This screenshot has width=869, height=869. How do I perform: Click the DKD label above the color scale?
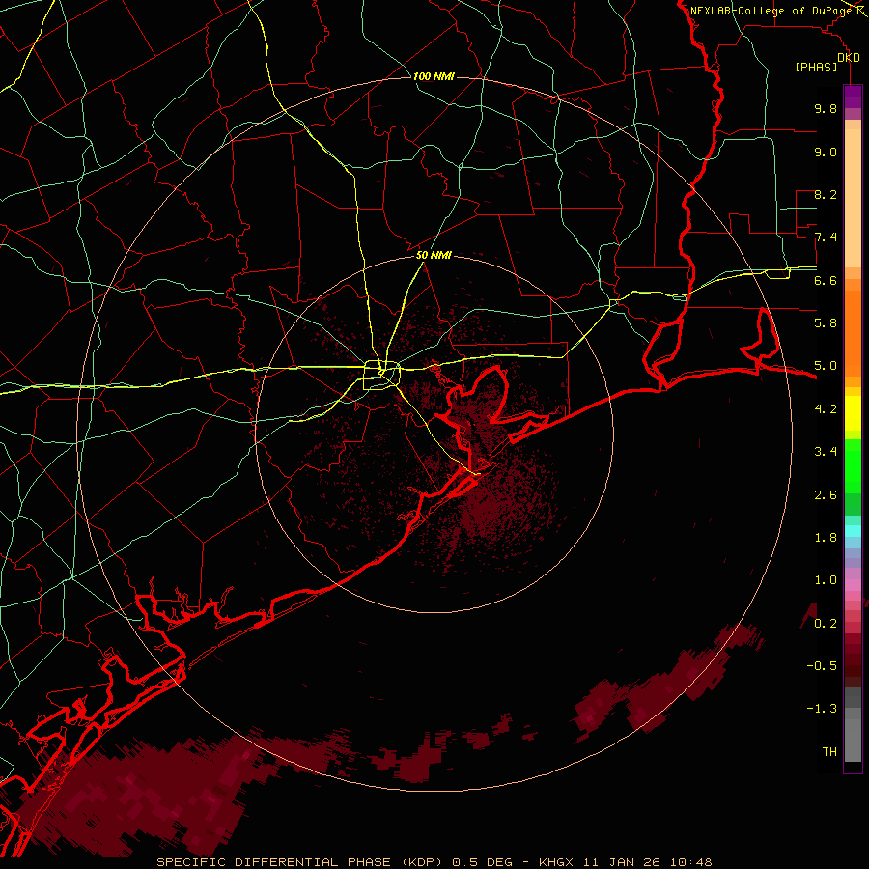849,58
